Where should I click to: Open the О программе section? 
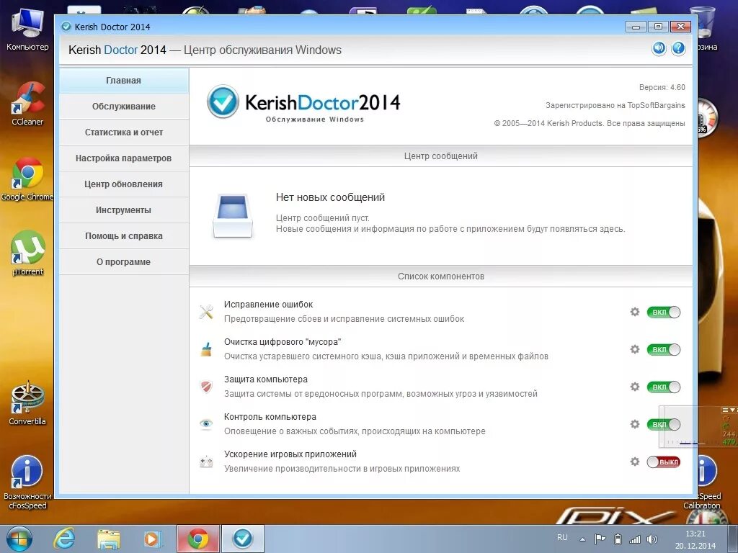[124, 261]
